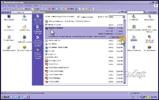Open the green Eingabehilfen wheelchair icon

pos(134,17)
